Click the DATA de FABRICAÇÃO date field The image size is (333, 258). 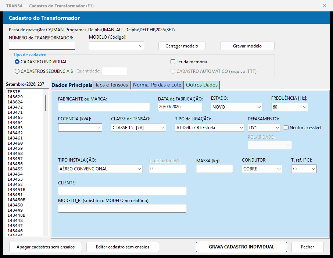click(180, 107)
